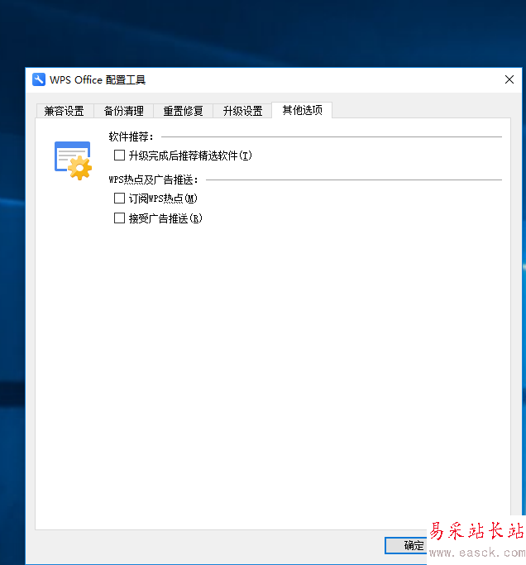
Task: Switch to the 兼容设置 tab
Action: click(65, 111)
